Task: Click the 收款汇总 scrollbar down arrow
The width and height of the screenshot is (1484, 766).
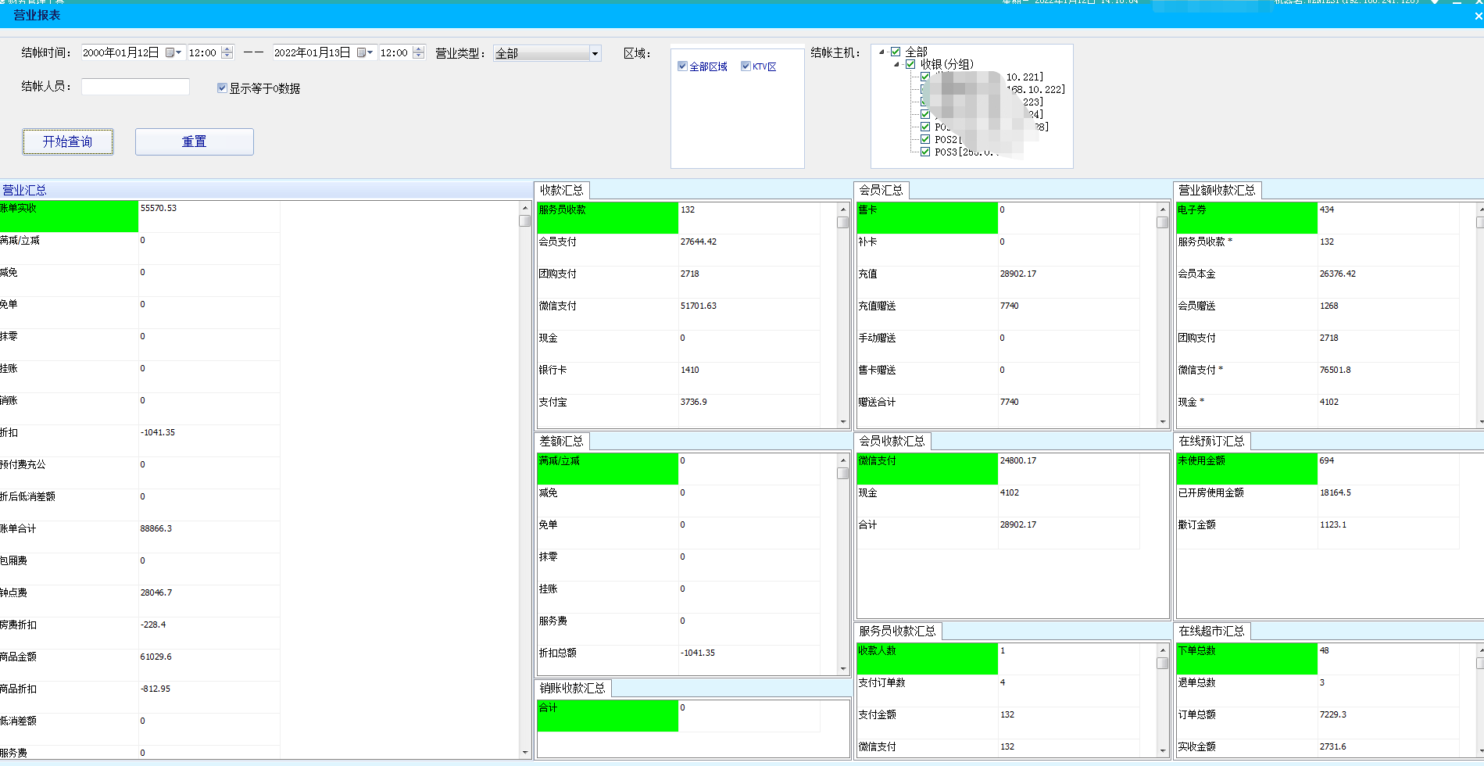Action: click(843, 422)
